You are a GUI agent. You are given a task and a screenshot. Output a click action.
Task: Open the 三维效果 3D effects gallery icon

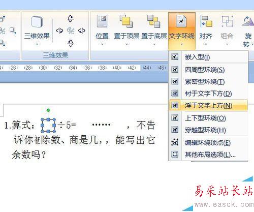[x=37, y=21]
